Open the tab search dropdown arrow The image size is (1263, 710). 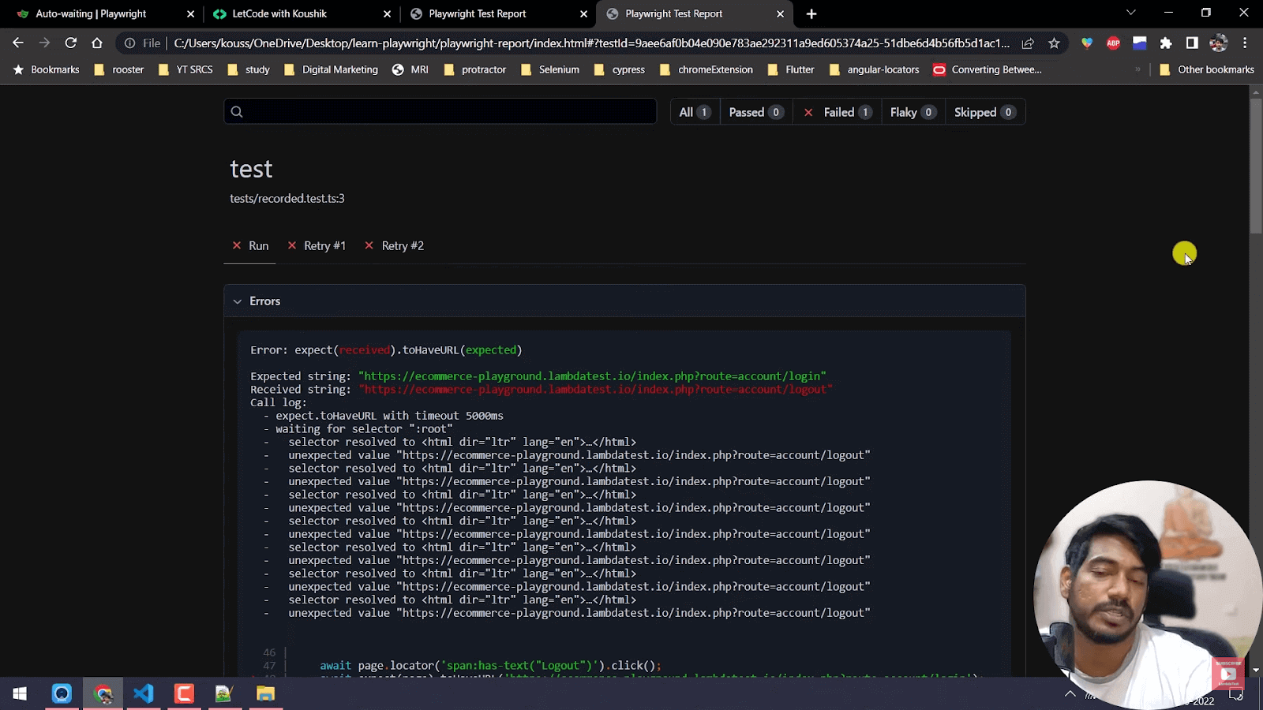(x=1130, y=13)
